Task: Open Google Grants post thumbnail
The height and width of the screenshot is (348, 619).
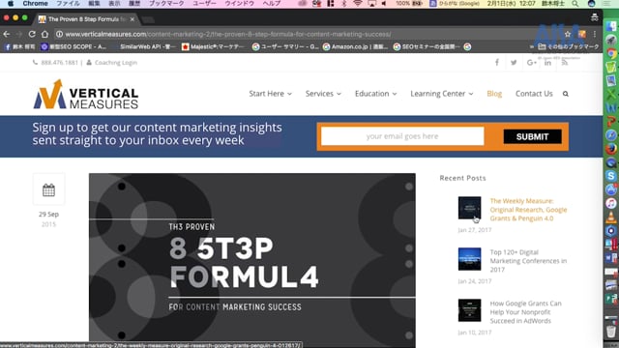Action: pyautogui.click(x=469, y=310)
